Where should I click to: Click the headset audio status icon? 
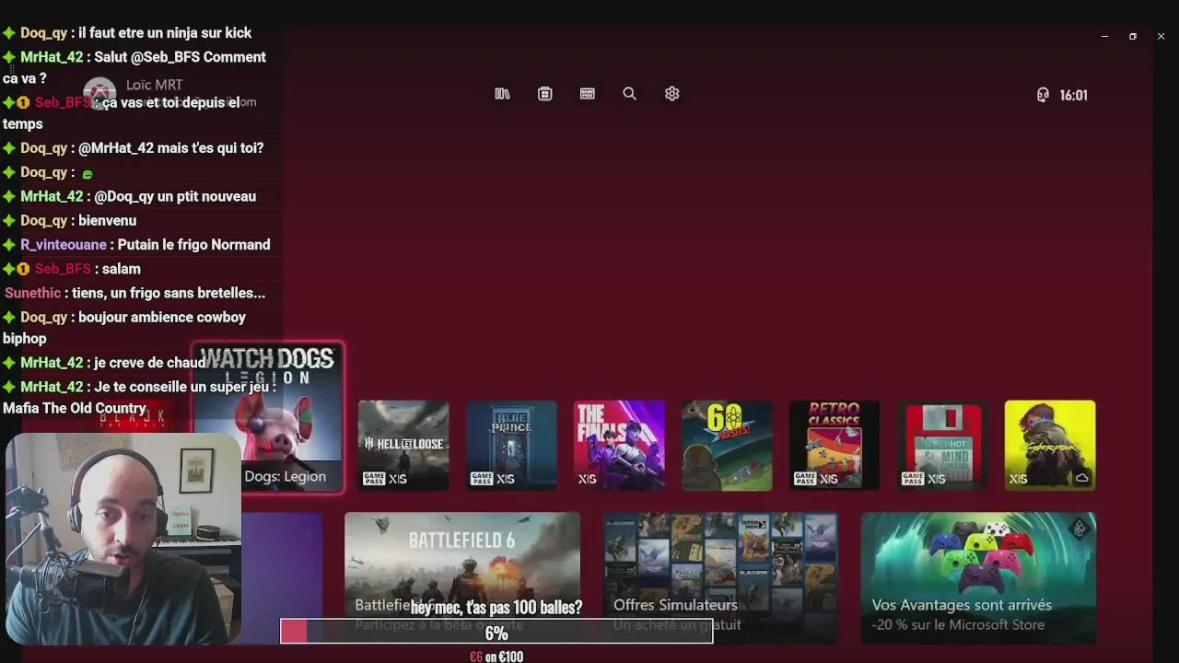point(1043,95)
